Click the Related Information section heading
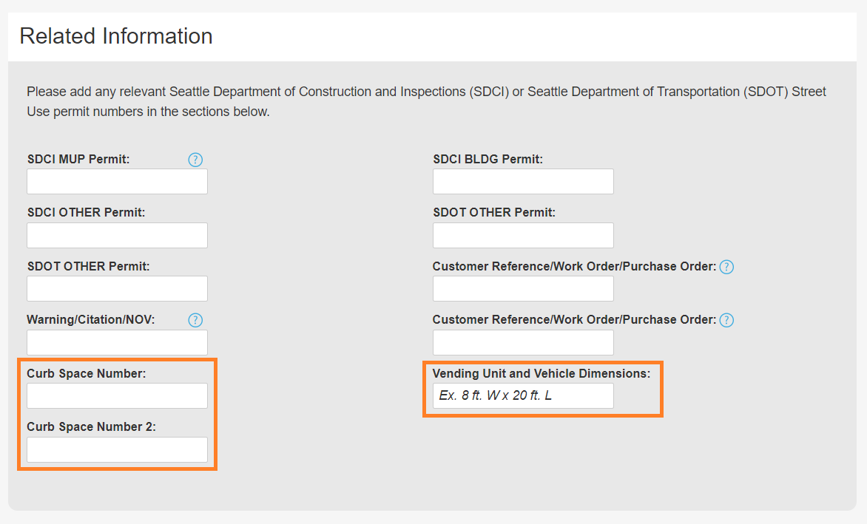Screen dimensions: 867x524 (x=116, y=36)
